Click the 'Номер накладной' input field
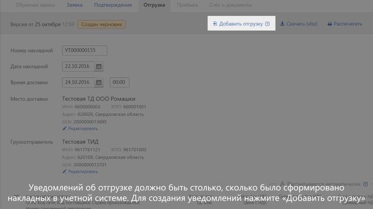Screen dimensions: 373x209 click(x=85, y=51)
